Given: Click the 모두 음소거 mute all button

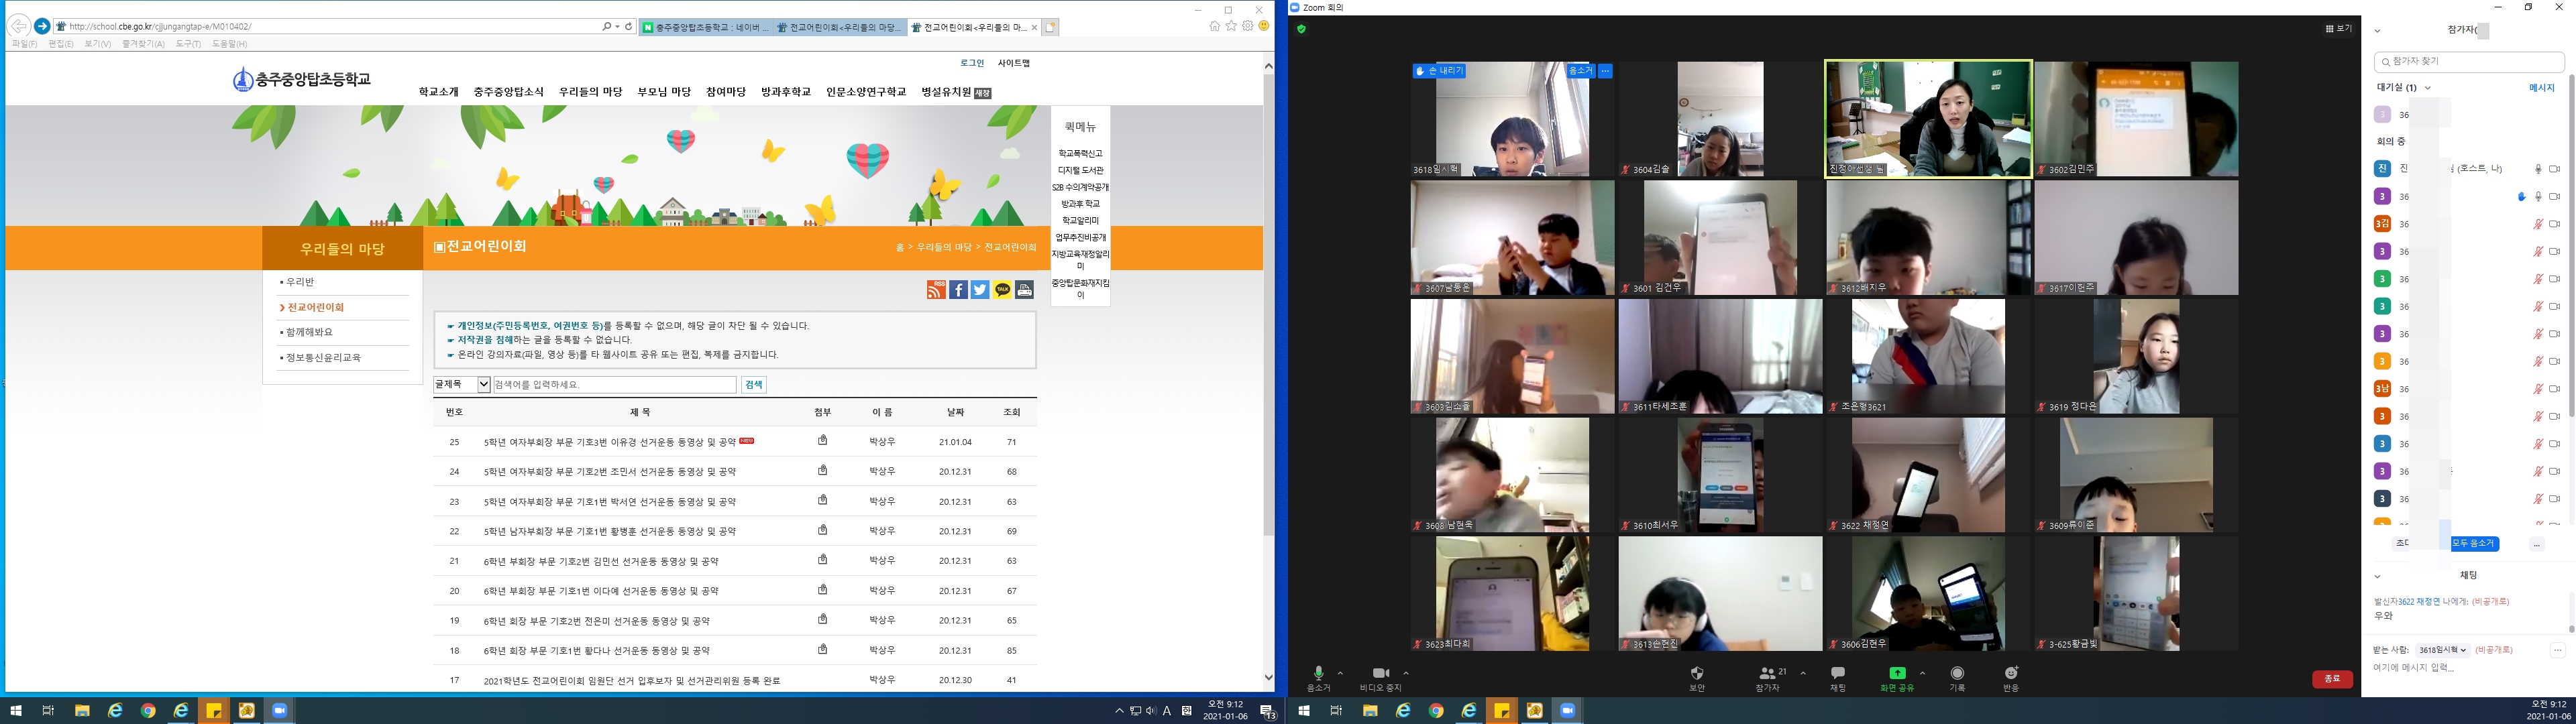Looking at the screenshot, I should (x=2474, y=544).
